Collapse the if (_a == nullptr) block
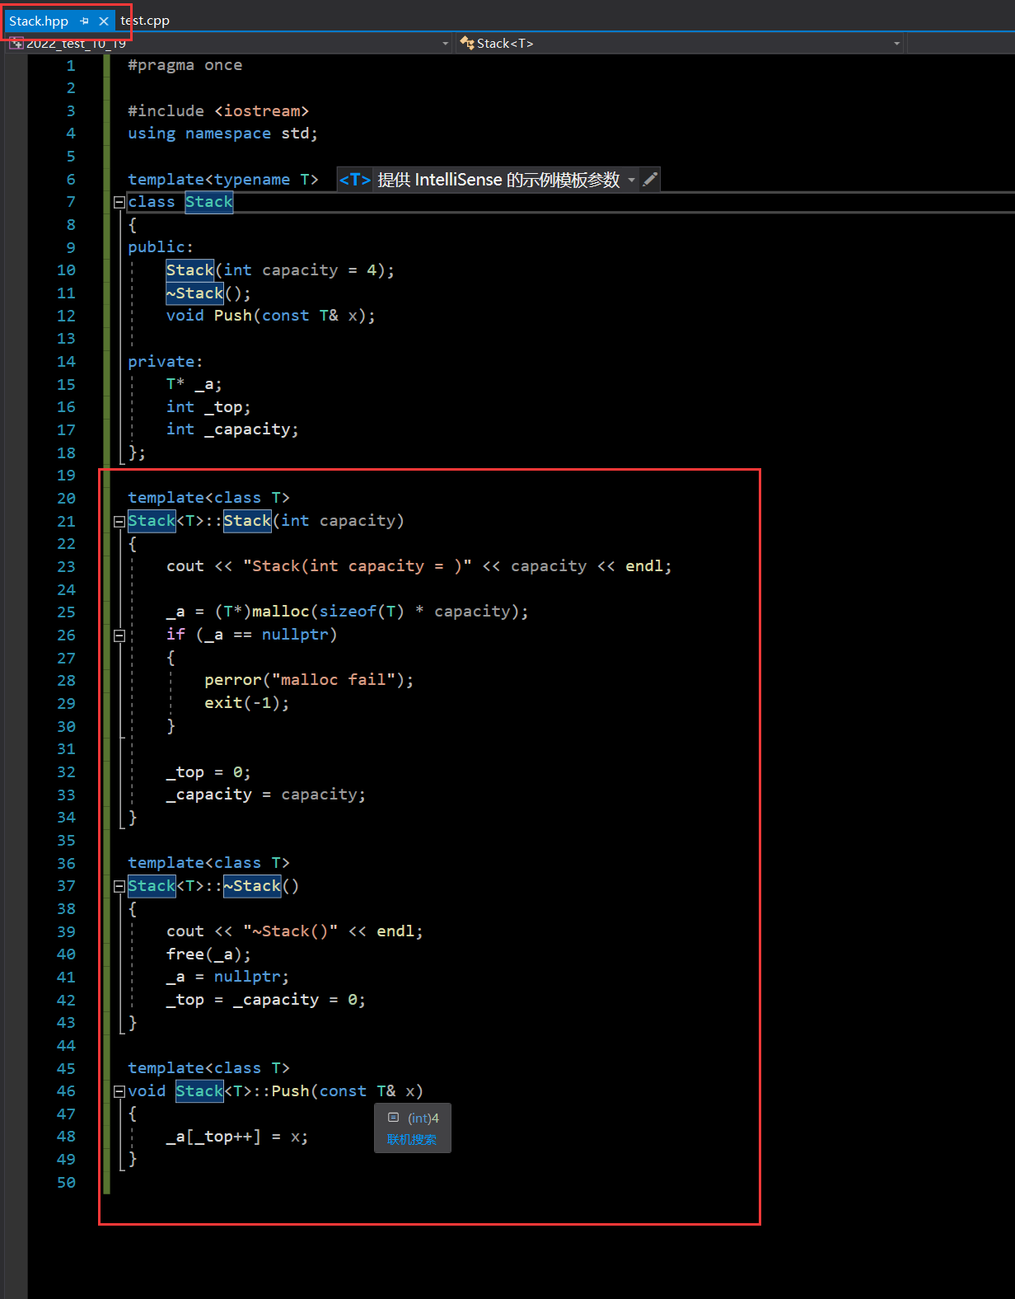 (119, 635)
